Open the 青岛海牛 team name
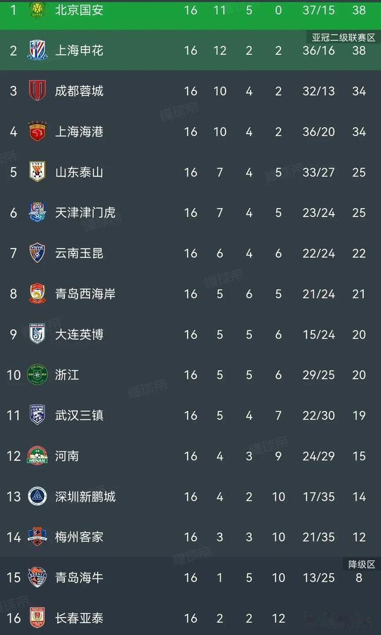This screenshot has height=635, width=381. tap(79, 578)
